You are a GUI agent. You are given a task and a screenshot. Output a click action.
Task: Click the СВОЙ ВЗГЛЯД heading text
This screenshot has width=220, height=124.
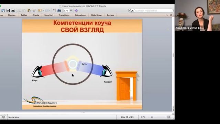tap(82, 30)
